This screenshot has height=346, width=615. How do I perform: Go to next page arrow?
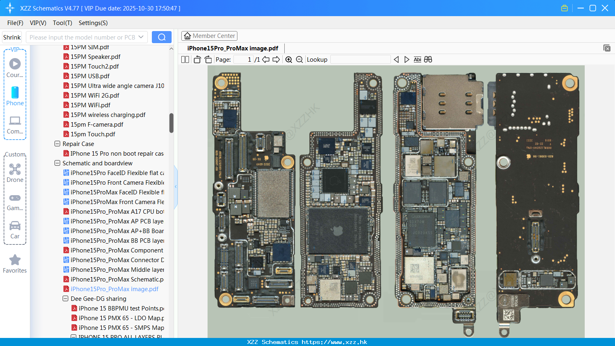pyautogui.click(x=276, y=59)
